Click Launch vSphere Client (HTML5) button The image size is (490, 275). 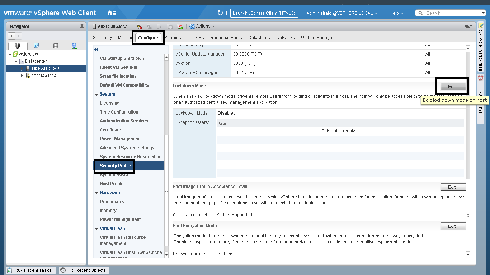coord(264,13)
